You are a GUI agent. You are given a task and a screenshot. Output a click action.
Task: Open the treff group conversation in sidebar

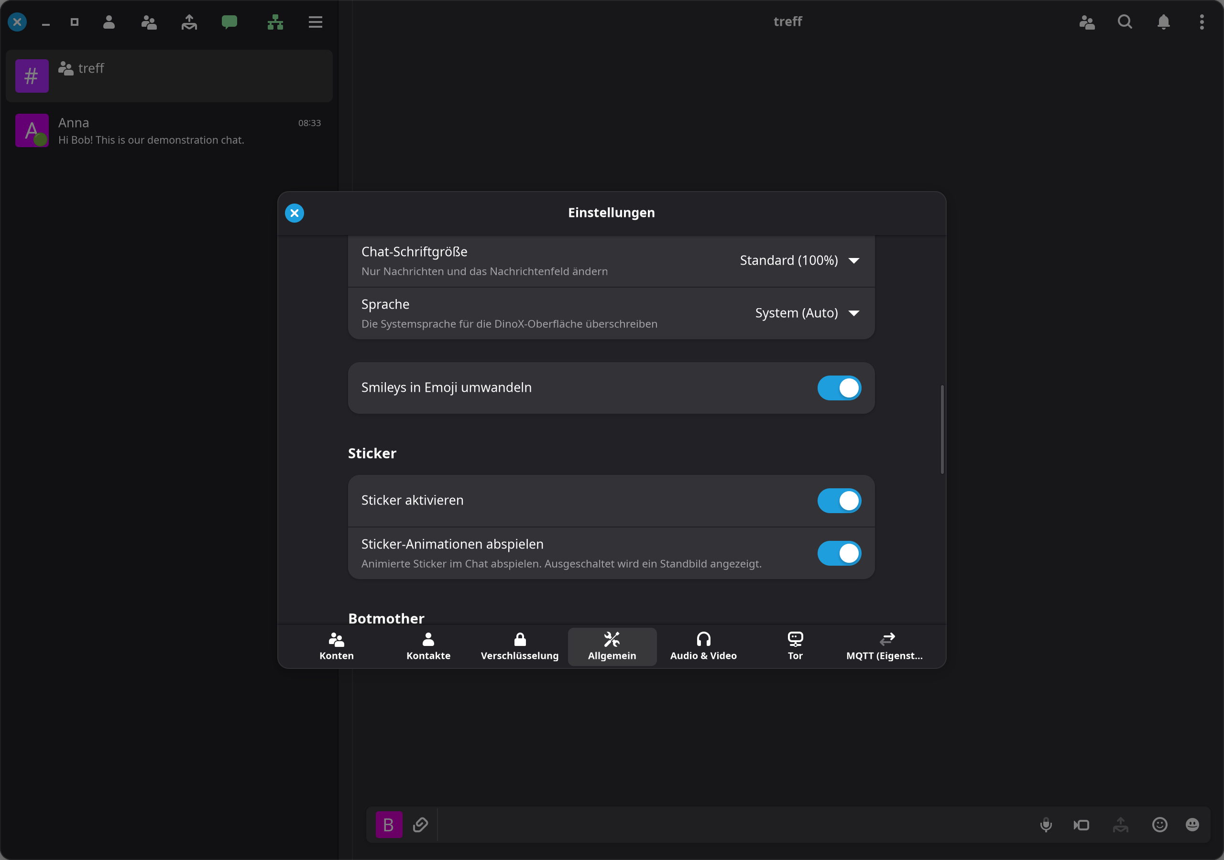(169, 76)
